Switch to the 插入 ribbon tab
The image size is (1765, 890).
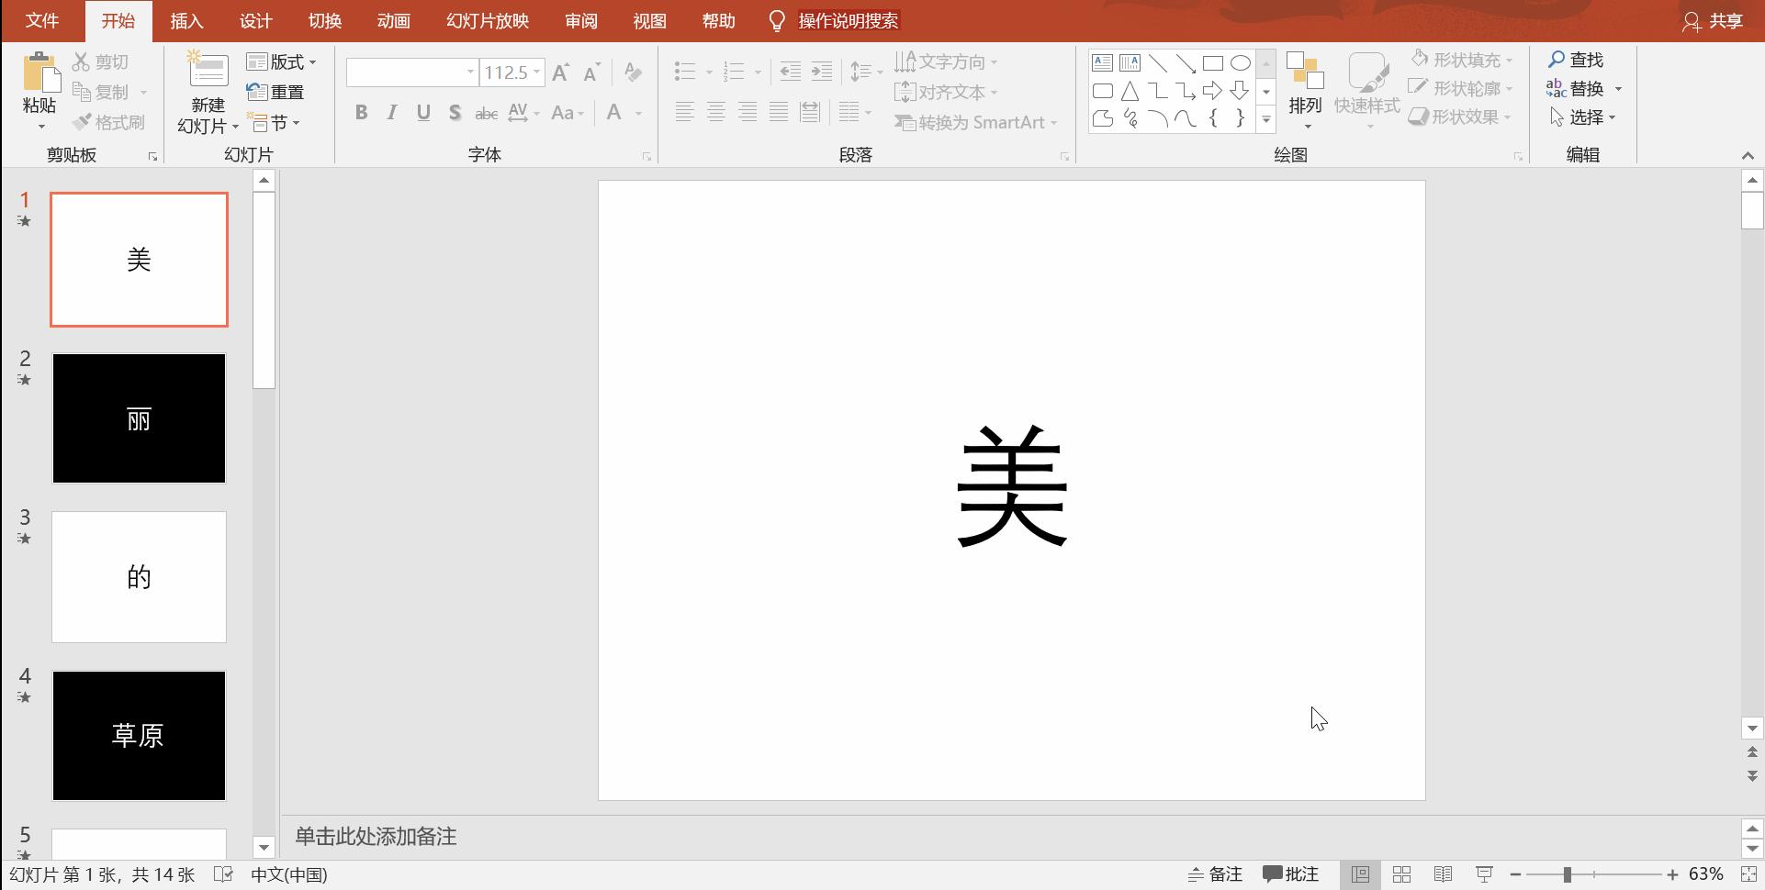point(186,20)
